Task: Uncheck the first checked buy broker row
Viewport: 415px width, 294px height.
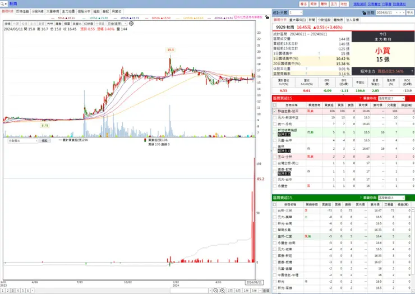Action: [x=275, y=111]
